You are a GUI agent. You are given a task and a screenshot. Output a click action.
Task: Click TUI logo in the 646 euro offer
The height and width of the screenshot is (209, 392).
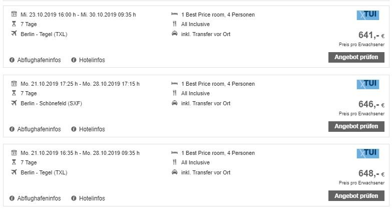click(x=368, y=84)
